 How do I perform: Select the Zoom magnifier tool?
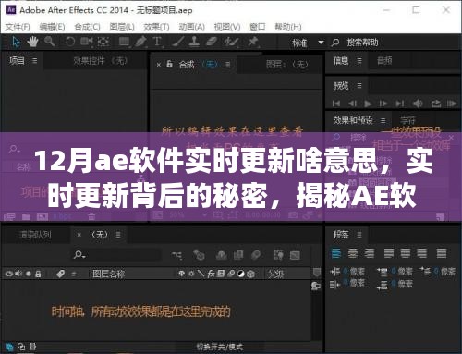coord(50,42)
